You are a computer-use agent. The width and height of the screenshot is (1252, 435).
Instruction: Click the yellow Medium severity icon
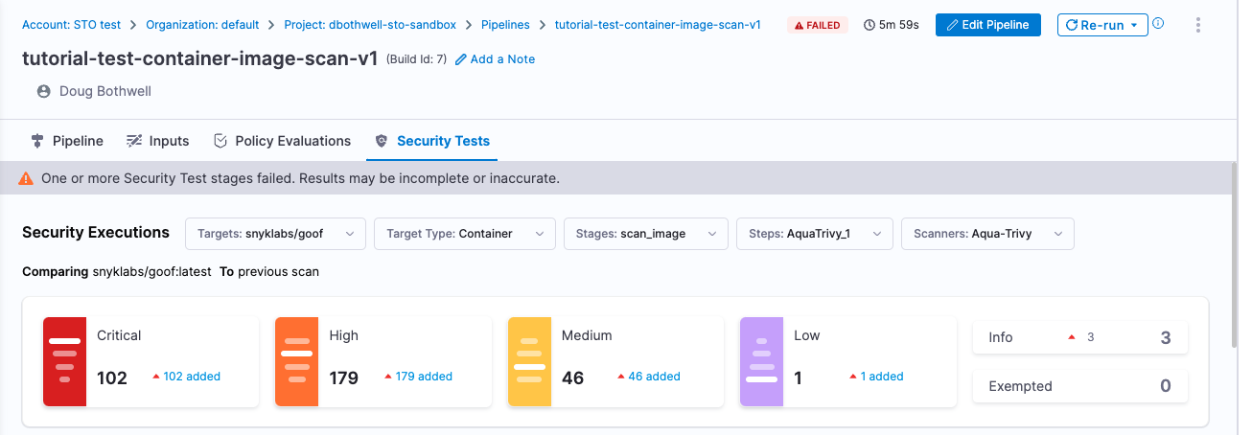point(529,361)
